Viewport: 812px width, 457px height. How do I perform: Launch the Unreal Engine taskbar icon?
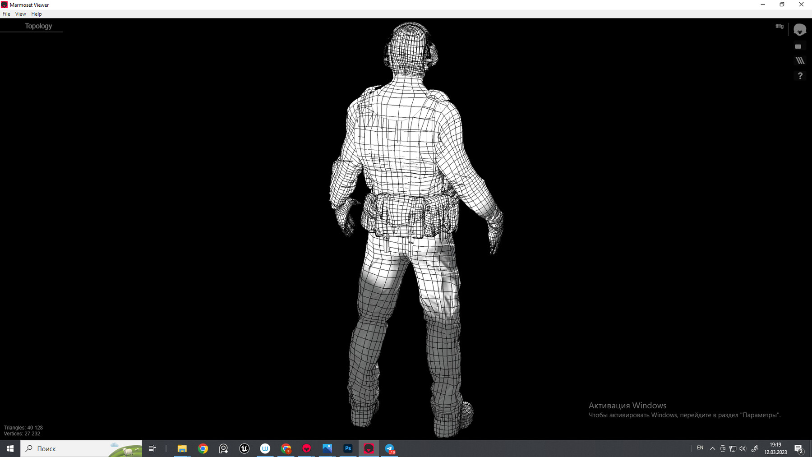(244, 448)
